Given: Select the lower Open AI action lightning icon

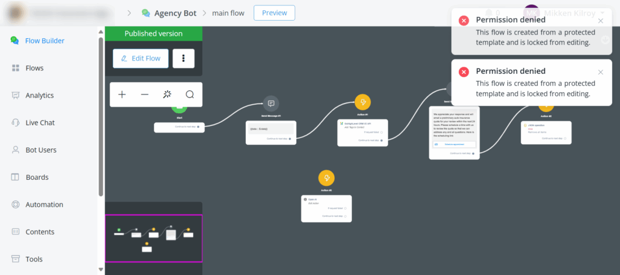Looking at the screenshot, I should (x=326, y=178).
